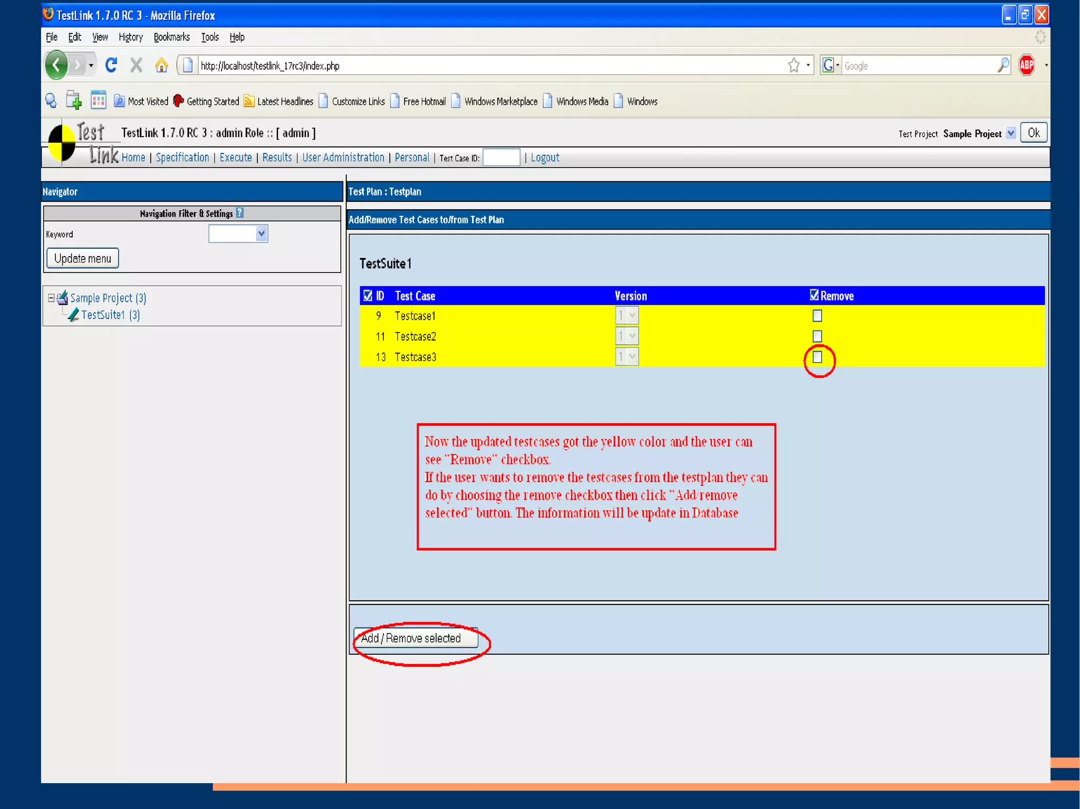The image size is (1080, 809).
Task: Open Getting Started bookmark
Action: [206, 101]
